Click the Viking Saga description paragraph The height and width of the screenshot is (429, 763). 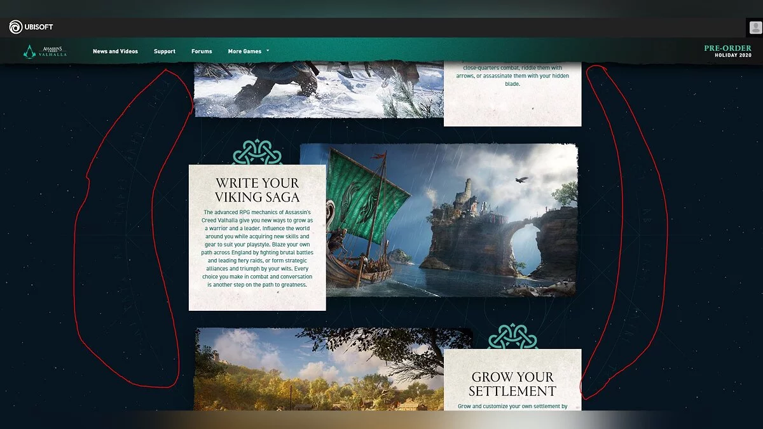coord(257,249)
